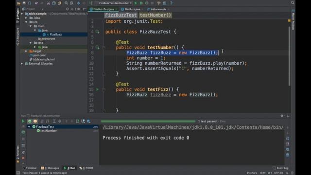The width and height of the screenshot is (311, 175).
Task: Click the Stop icon in main toolbar
Action: point(152,3)
